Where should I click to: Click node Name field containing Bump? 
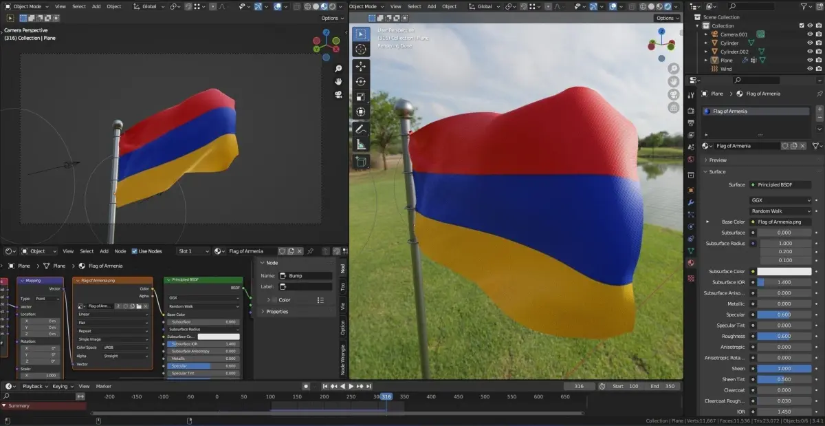[305, 275]
